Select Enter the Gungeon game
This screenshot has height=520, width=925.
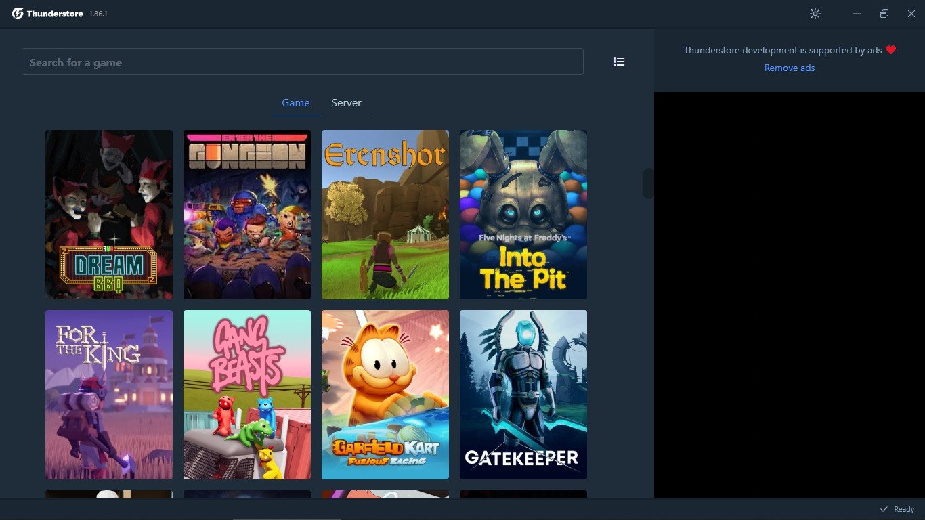[247, 215]
